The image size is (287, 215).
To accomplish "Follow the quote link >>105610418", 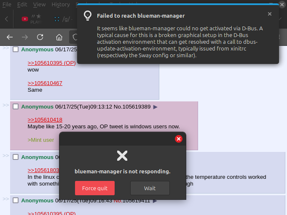I will (45, 119).
